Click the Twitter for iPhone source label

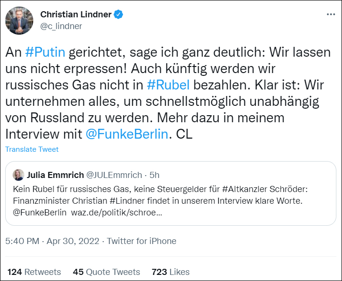pyautogui.click(x=141, y=241)
